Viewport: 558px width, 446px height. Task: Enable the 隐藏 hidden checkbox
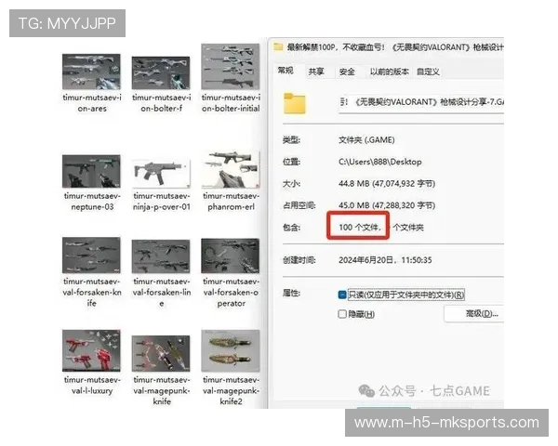point(342,314)
